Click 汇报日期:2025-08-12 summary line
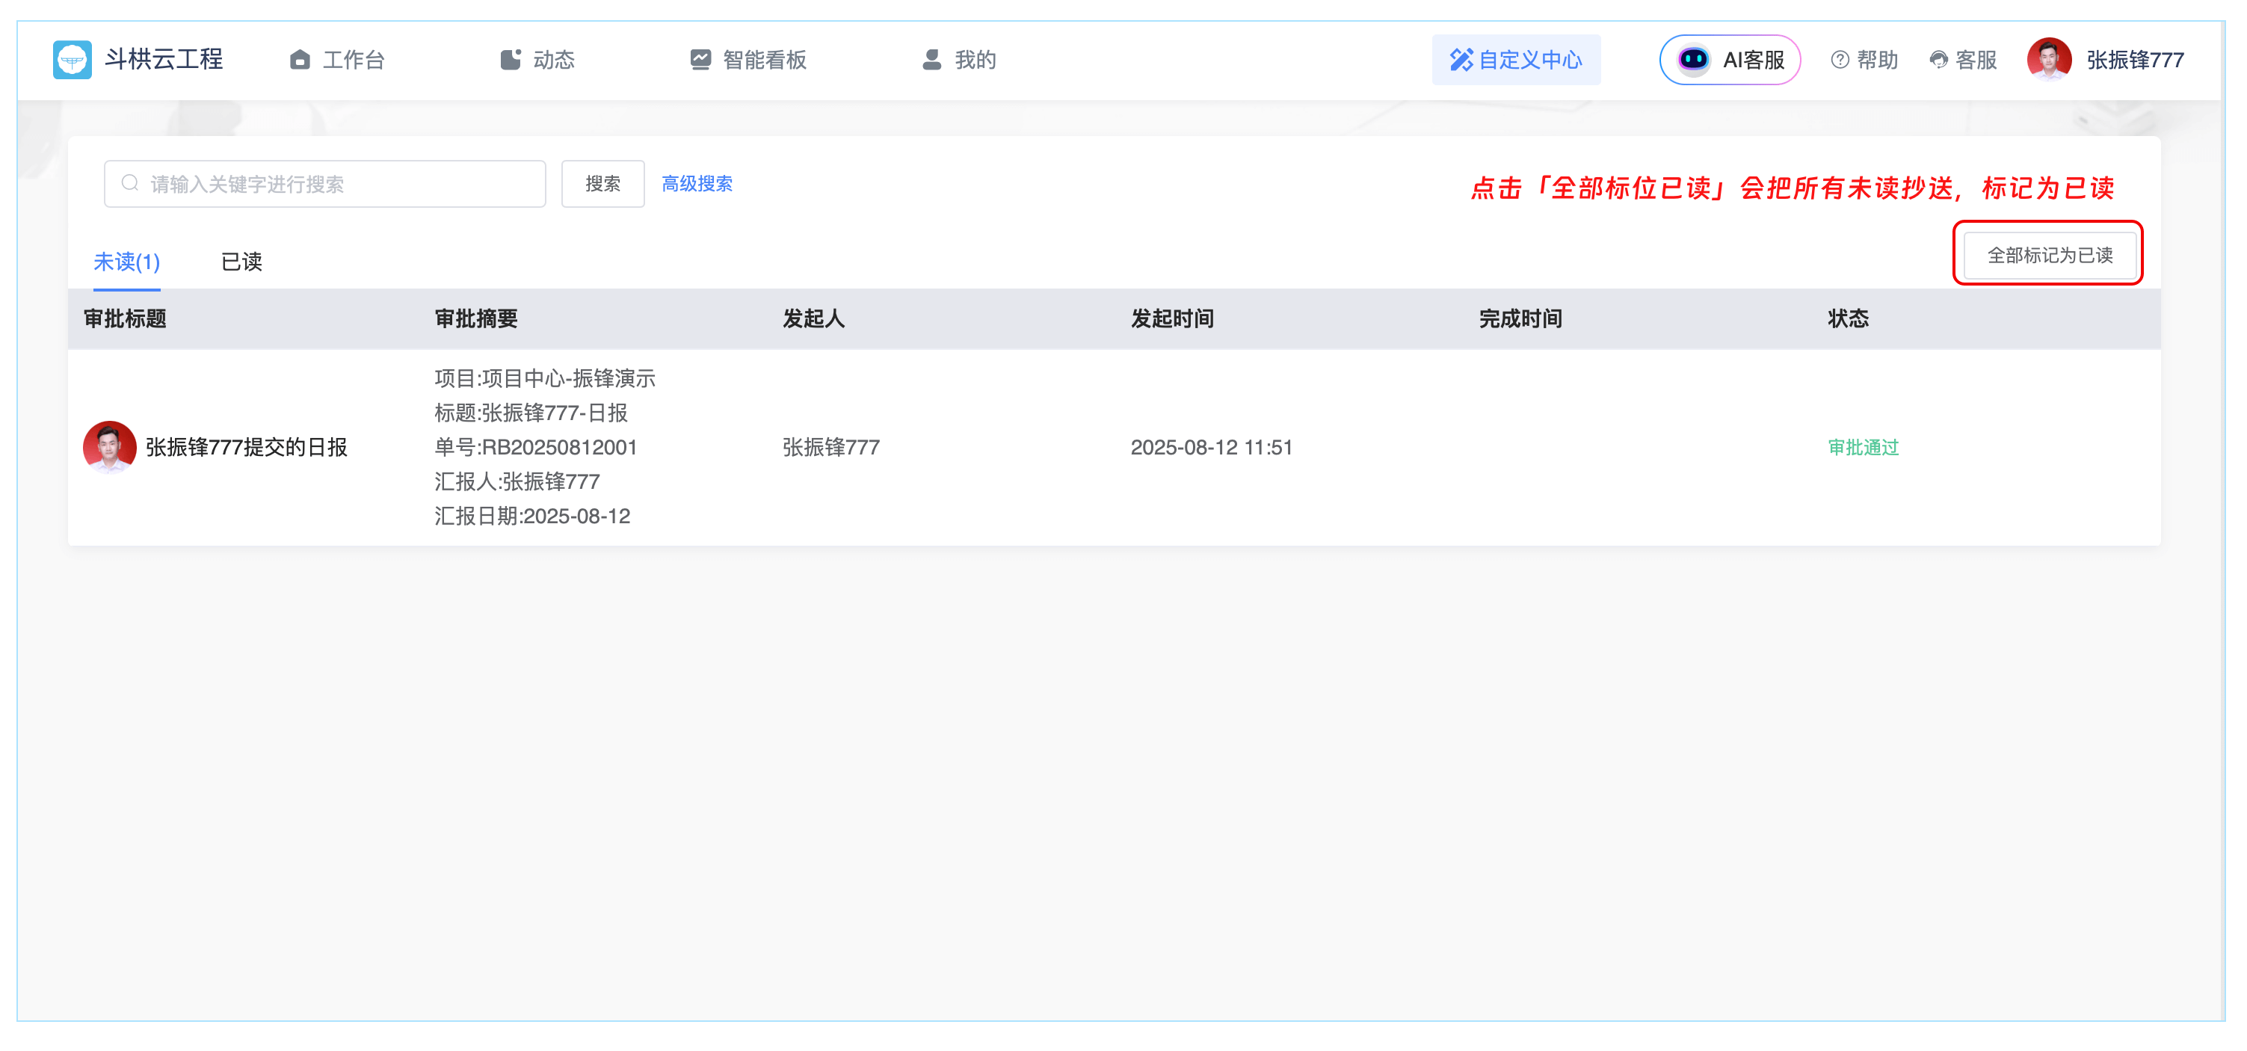2247x1051 pixels. [x=532, y=516]
